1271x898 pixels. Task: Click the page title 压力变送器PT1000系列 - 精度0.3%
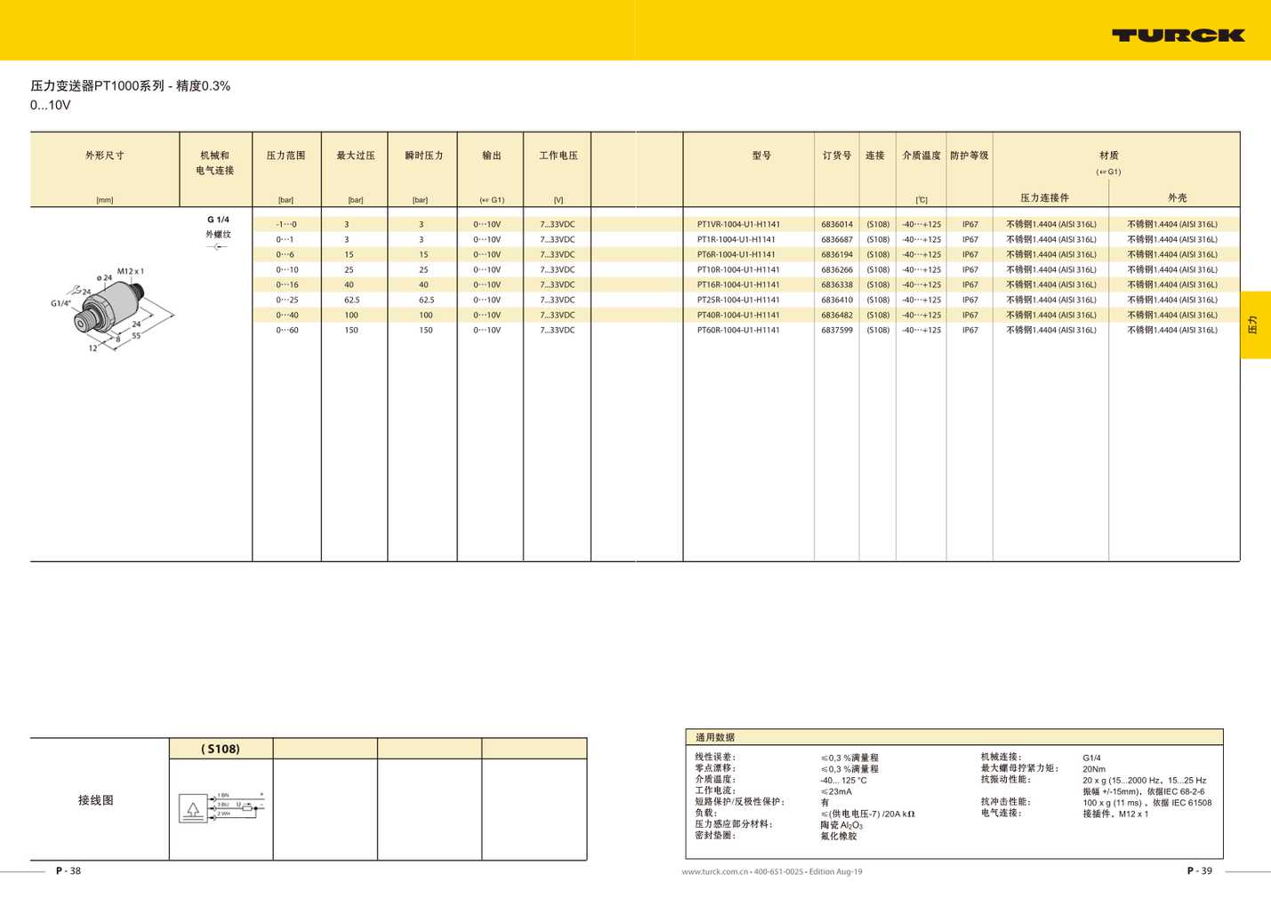coord(131,86)
